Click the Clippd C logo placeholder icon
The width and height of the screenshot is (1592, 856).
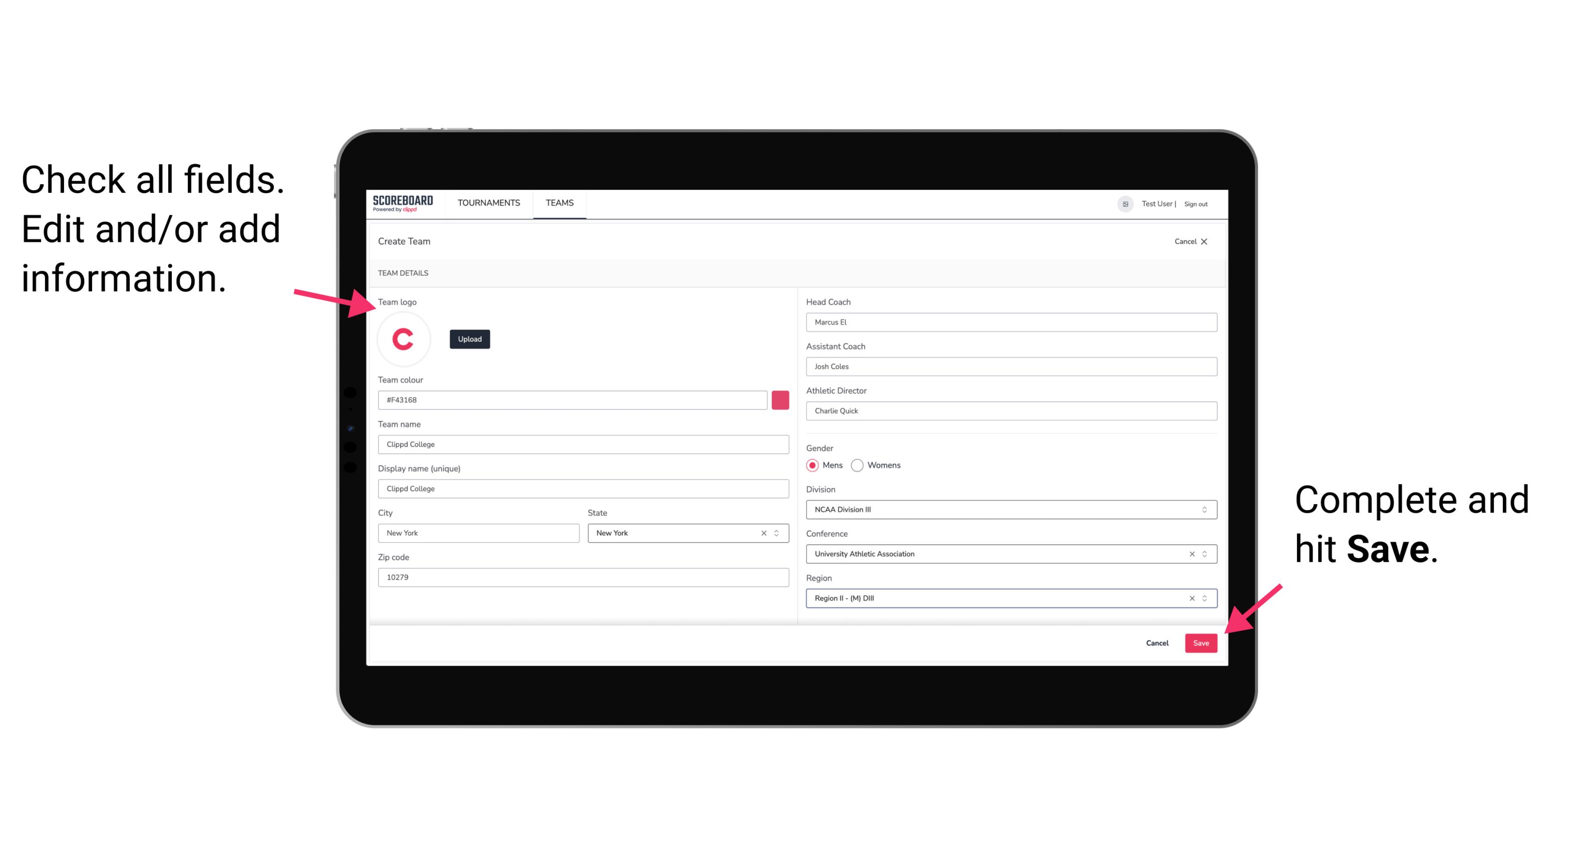tap(404, 339)
